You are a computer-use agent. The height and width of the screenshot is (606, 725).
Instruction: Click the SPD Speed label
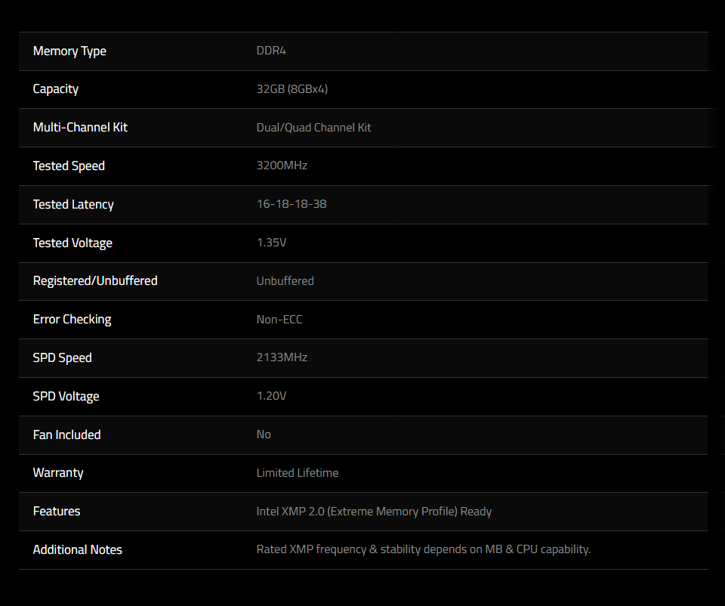(62, 358)
